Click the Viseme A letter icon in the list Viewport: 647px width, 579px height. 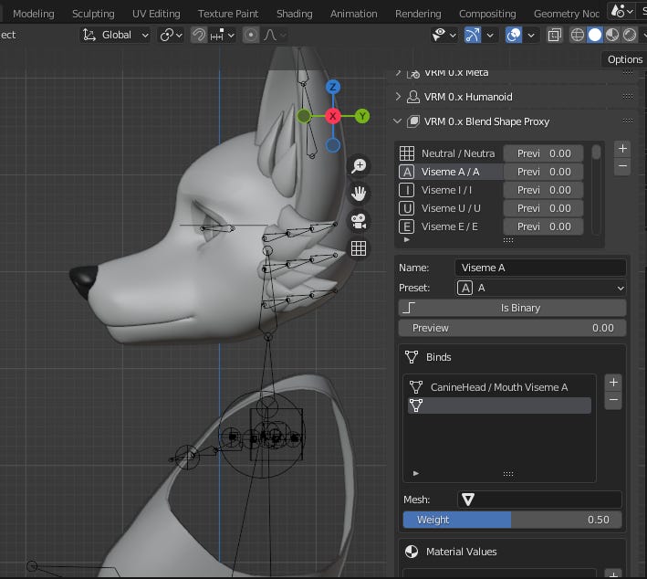click(406, 172)
